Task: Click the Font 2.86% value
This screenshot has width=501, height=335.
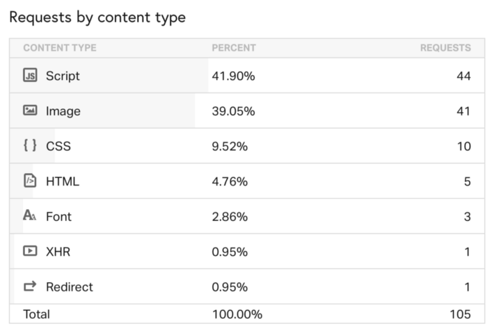Action: point(230,217)
